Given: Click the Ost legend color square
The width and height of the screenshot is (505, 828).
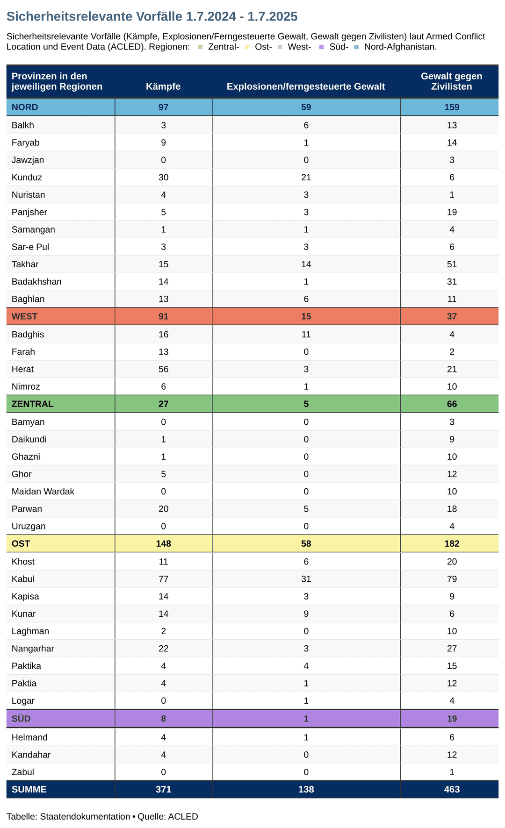Looking at the screenshot, I should click(x=247, y=47).
